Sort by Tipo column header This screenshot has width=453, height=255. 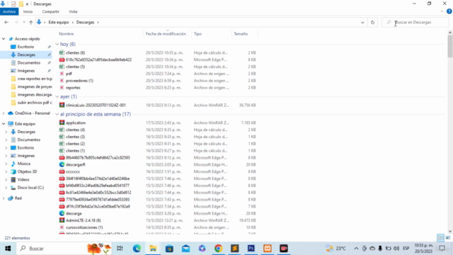(197, 34)
